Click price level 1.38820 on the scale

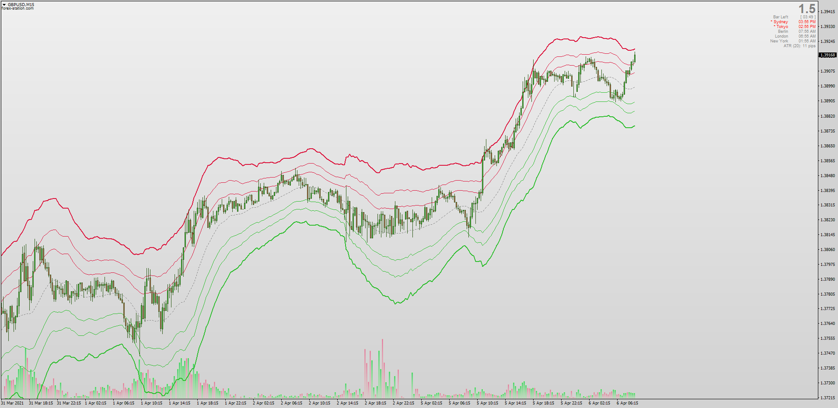tap(828, 116)
